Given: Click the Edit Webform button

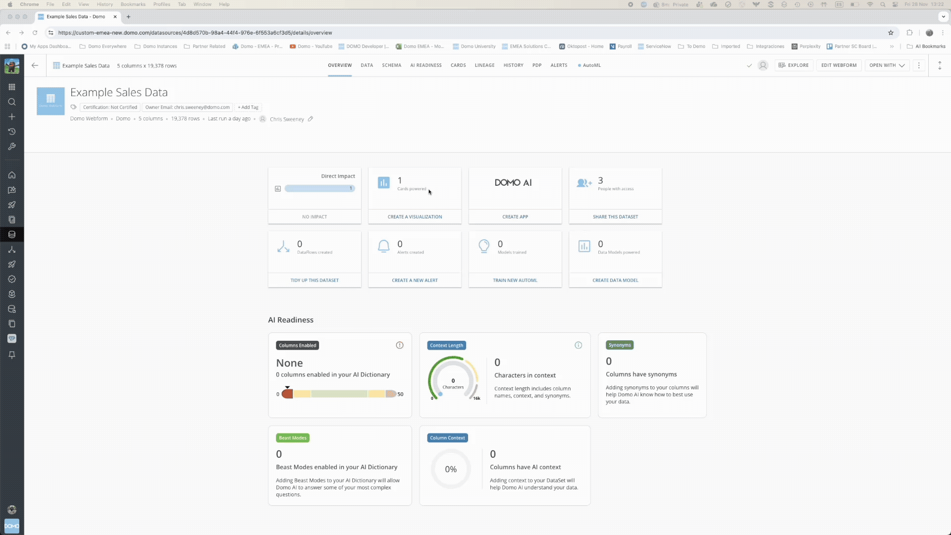Looking at the screenshot, I should click(839, 65).
